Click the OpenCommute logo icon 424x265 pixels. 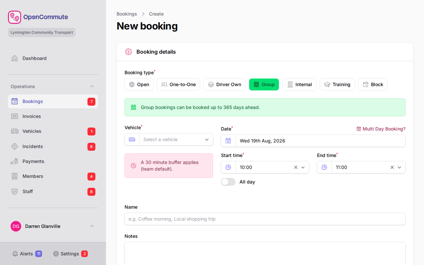(15, 17)
